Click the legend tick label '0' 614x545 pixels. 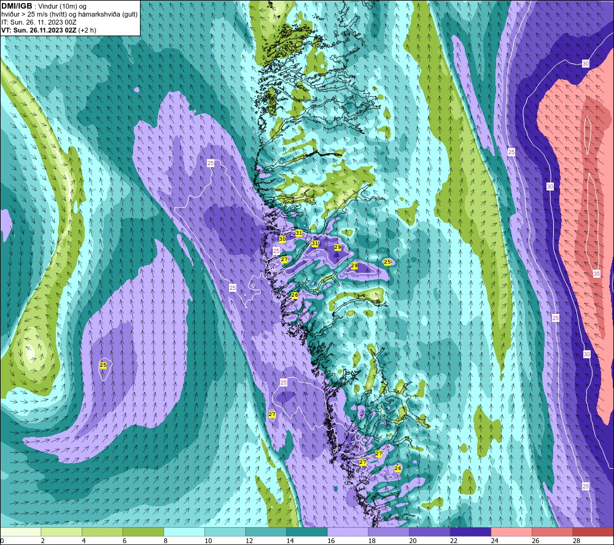click(2, 541)
